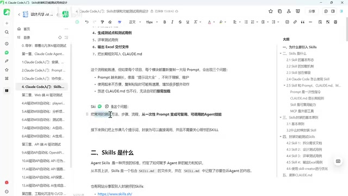The height and width of the screenshot is (196, 348).
Task: Open 9.AI驱动API自动化 OpenAPI document
Action: pos(43,152)
